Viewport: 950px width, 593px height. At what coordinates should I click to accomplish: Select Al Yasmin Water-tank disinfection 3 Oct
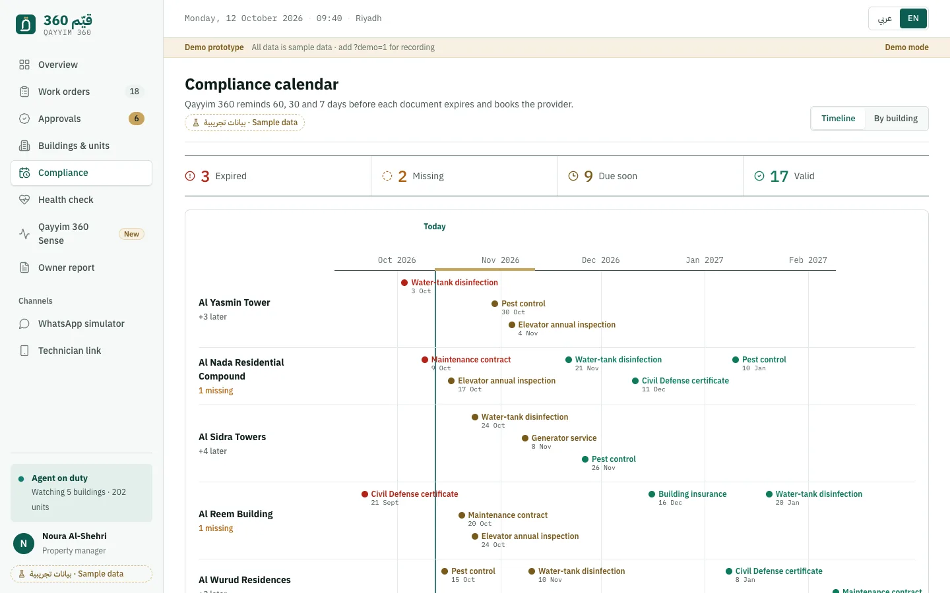[x=450, y=286]
